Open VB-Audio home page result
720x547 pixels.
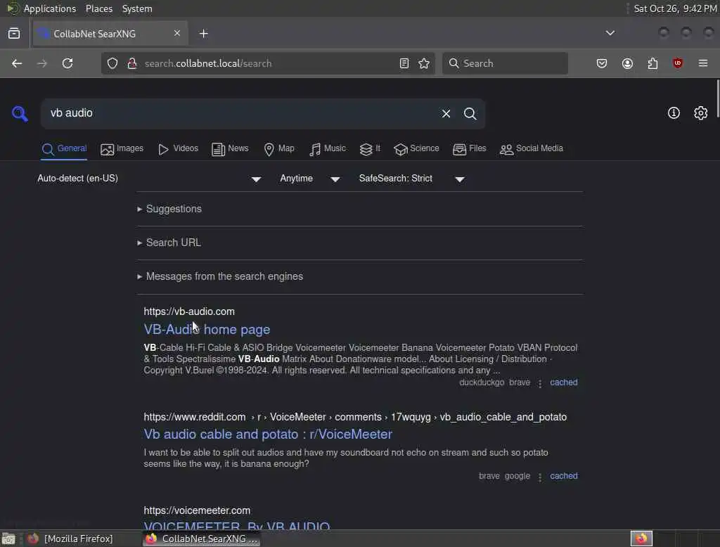point(207,329)
